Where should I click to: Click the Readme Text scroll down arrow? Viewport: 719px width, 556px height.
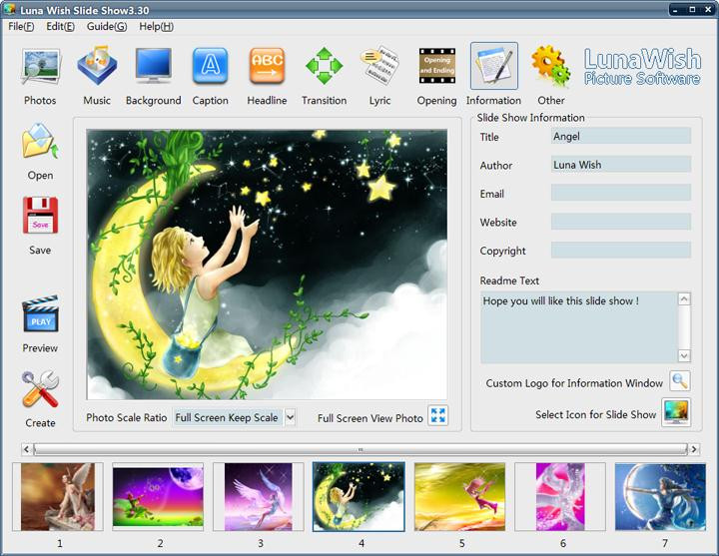pyautogui.click(x=684, y=355)
